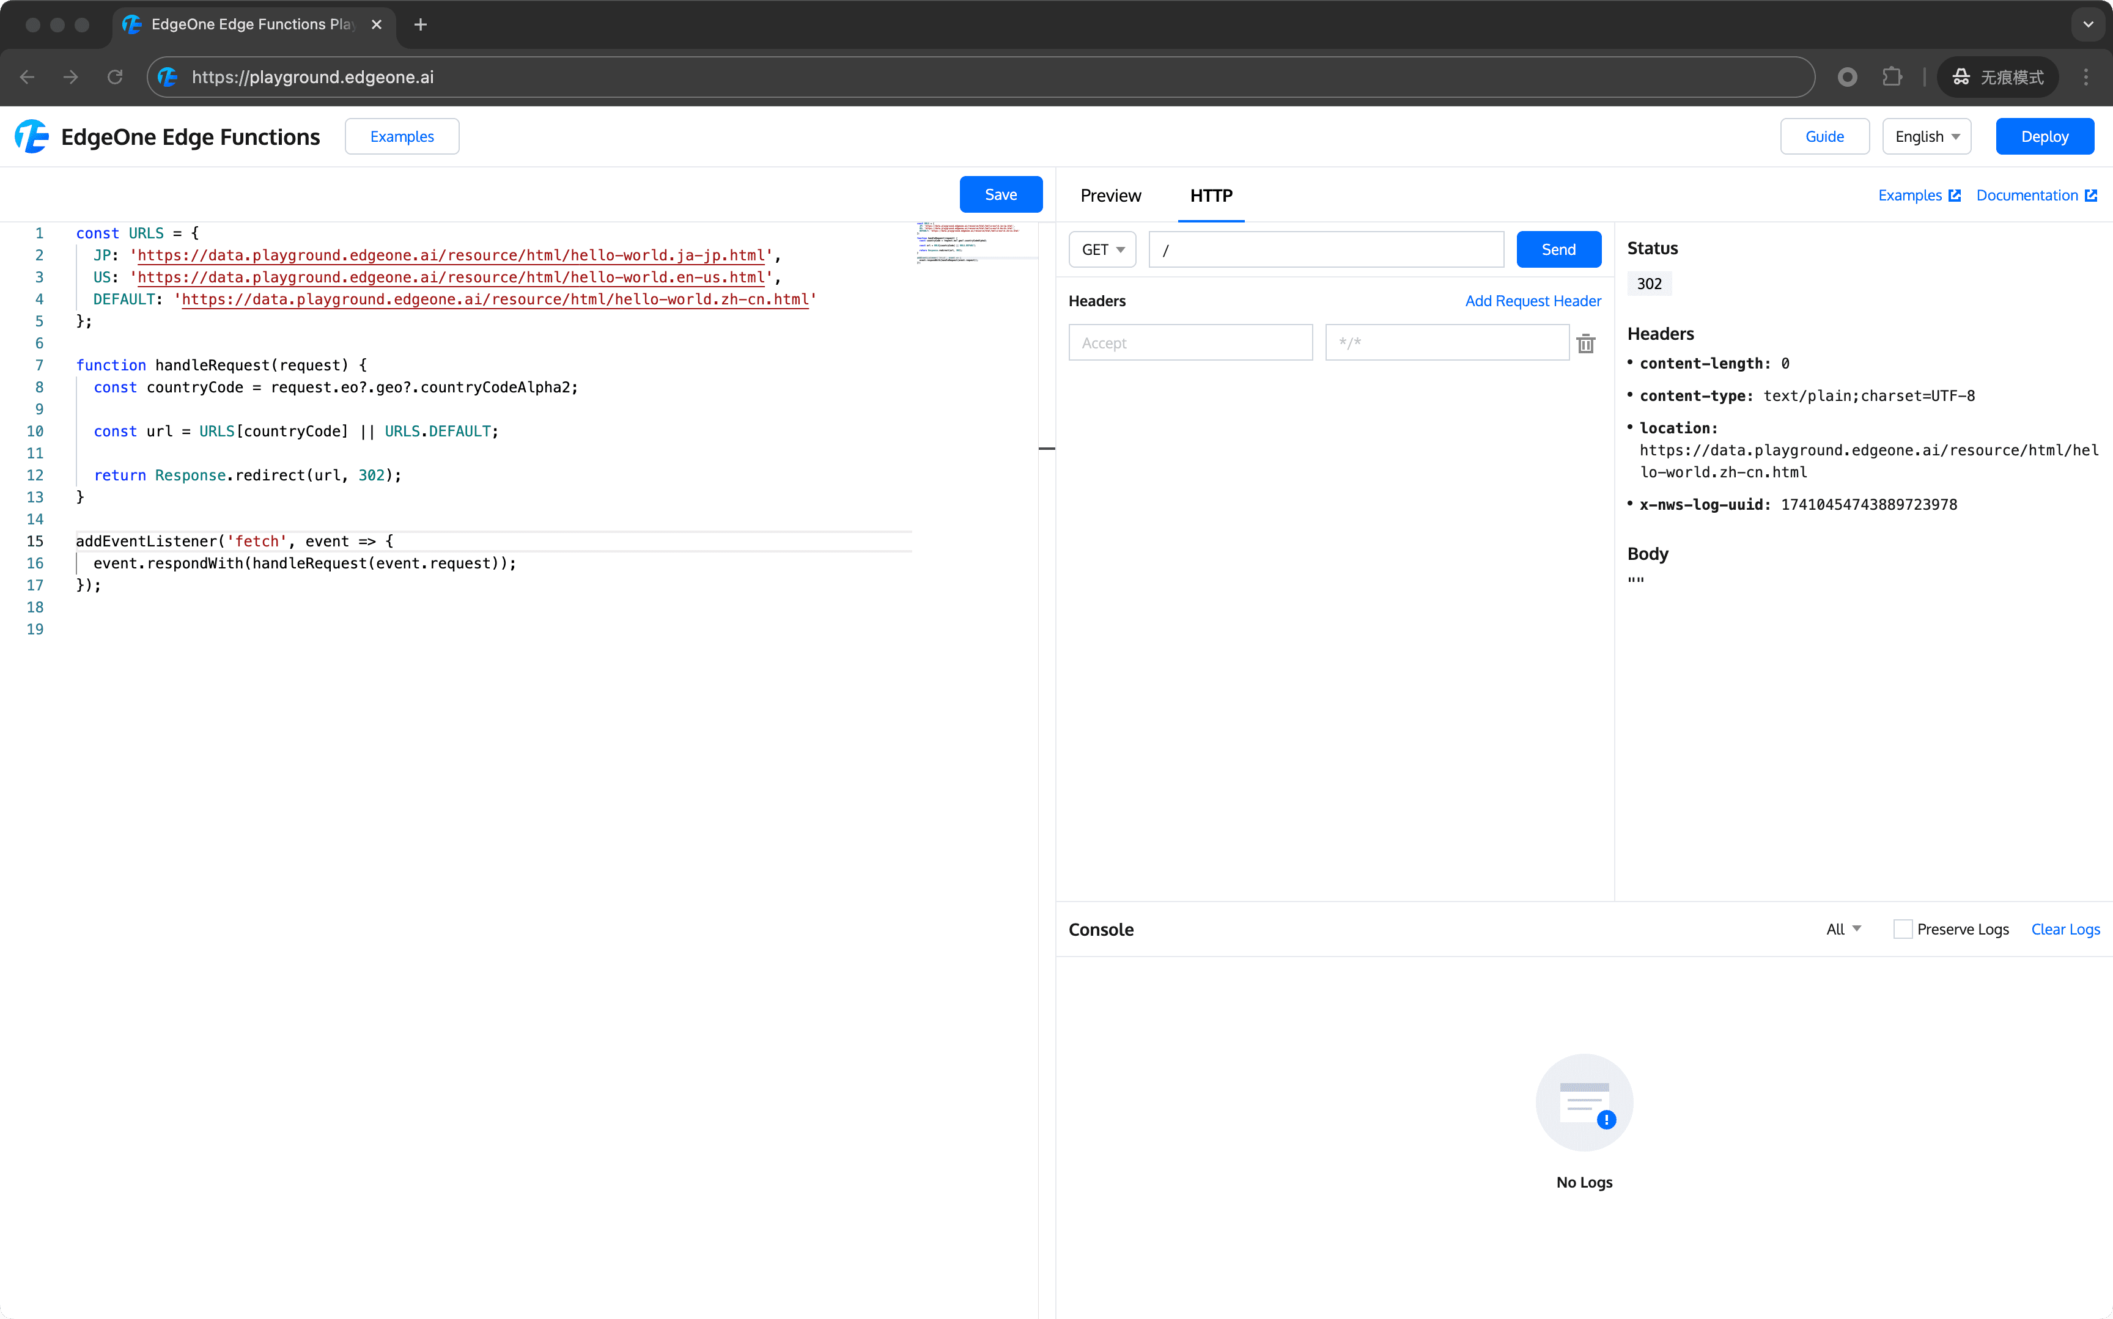Click line 7 function handleRequest declaration
This screenshot has width=2113, height=1319.
tap(221, 366)
